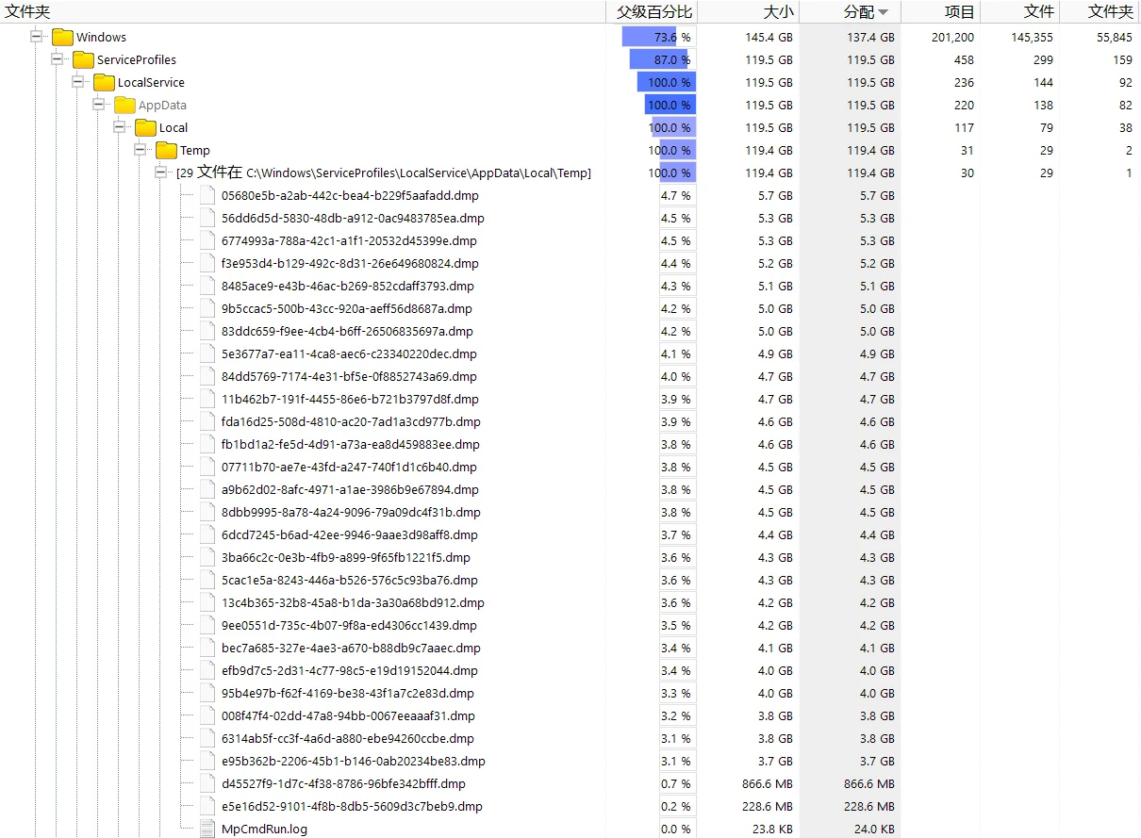Click the 分配 column header with sort arrow

(x=851, y=11)
